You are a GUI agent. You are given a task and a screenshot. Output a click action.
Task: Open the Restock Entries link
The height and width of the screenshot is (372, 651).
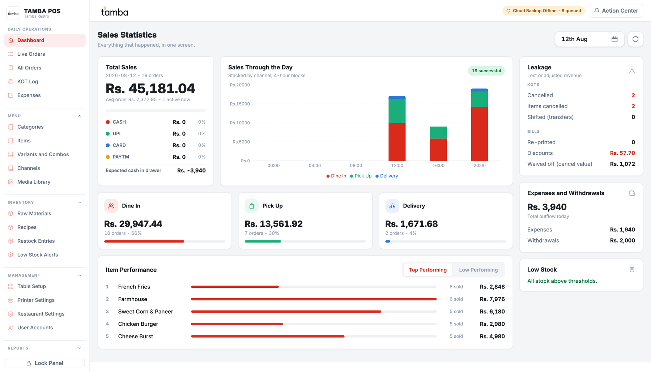click(x=45, y=241)
